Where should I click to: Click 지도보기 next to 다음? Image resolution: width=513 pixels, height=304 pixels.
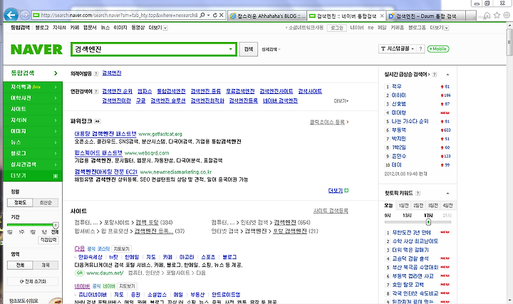pos(122,249)
